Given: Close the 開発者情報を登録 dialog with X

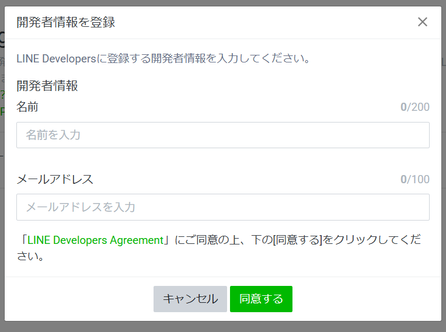Looking at the screenshot, I should click(x=423, y=22).
